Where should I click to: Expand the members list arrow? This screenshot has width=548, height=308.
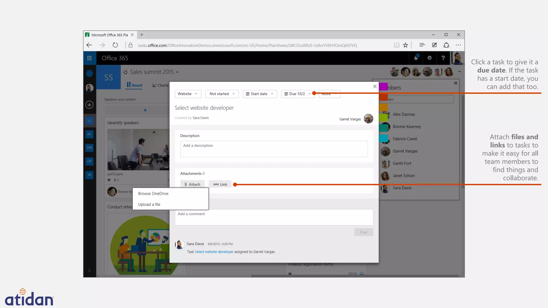[459, 72]
